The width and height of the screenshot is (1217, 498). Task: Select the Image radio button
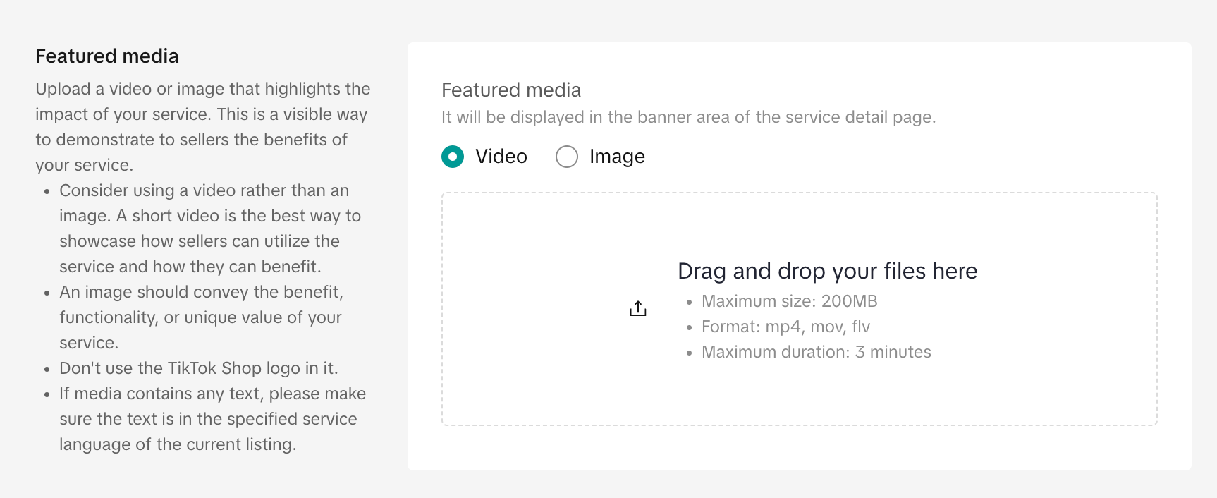[567, 157]
